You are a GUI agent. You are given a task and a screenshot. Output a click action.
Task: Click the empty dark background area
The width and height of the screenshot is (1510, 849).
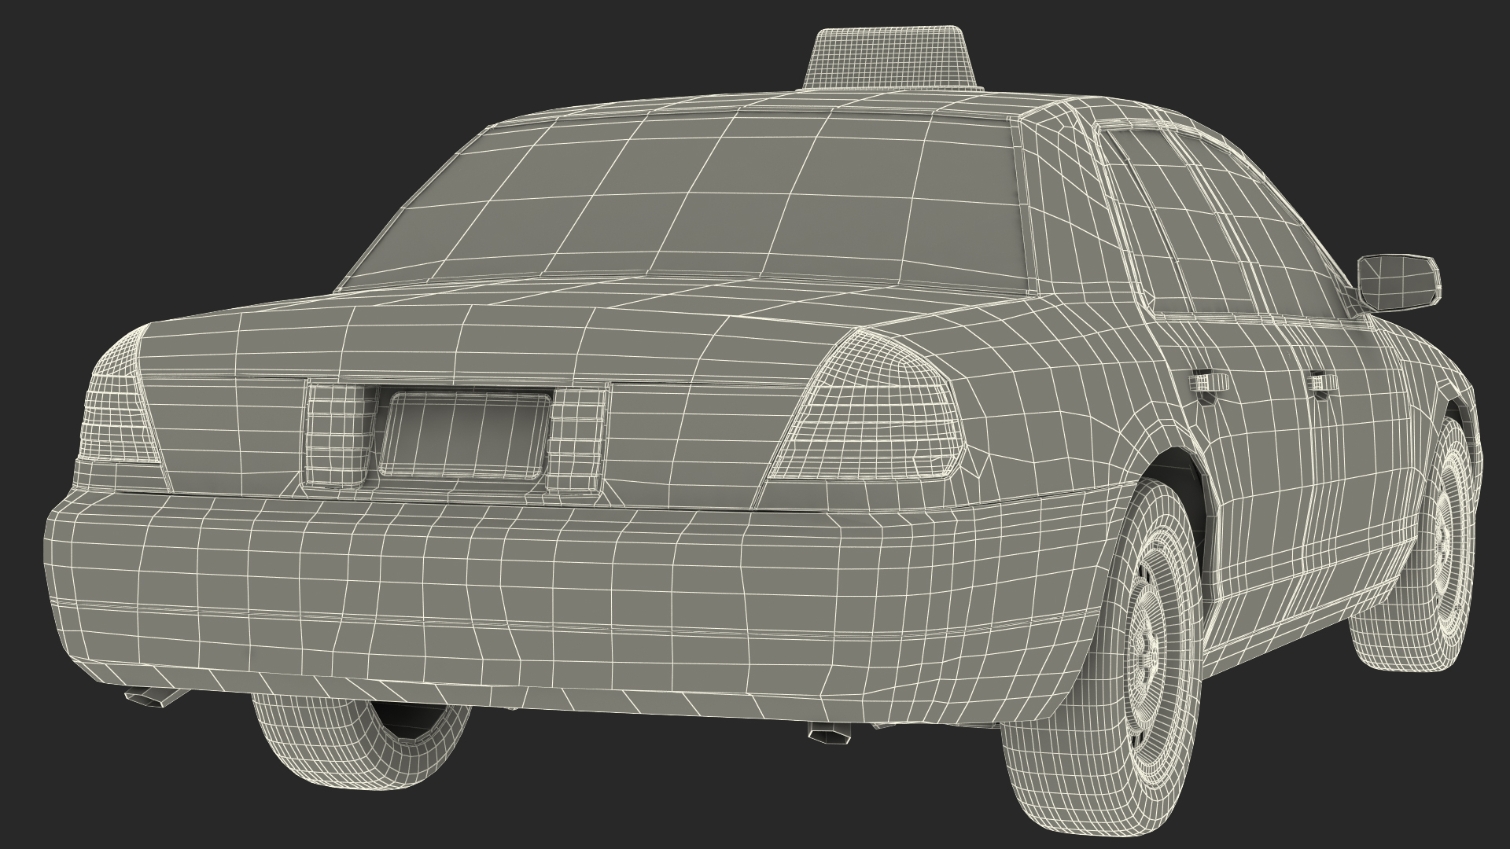click(x=197, y=118)
